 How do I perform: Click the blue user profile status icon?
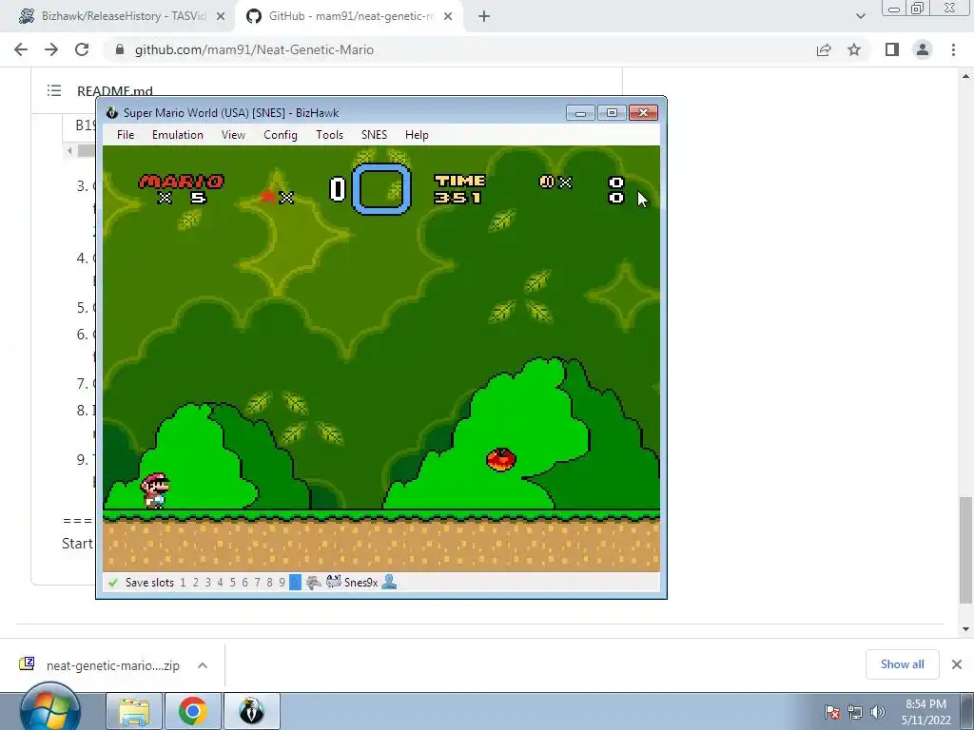389,582
